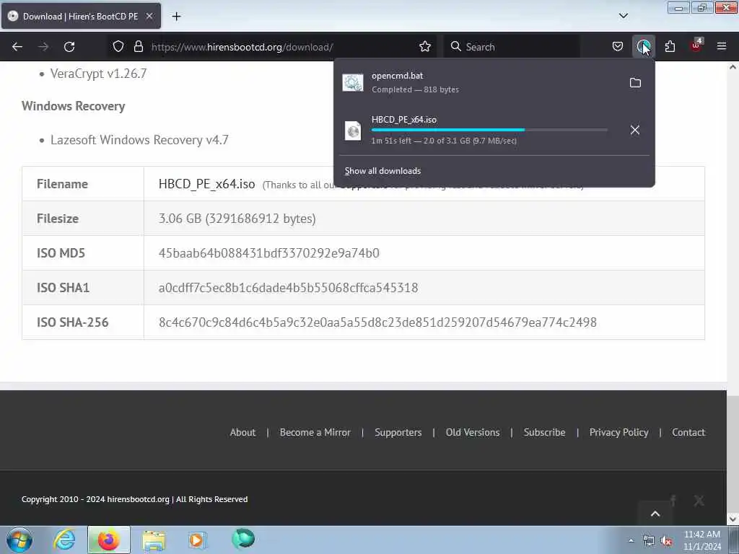The width and height of the screenshot is (739, 554).
Task: Open the Save to Pocket button
Action: point(618,47)
